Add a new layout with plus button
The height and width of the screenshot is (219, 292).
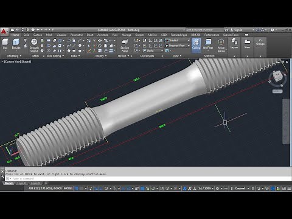click(x=46, y=183)
